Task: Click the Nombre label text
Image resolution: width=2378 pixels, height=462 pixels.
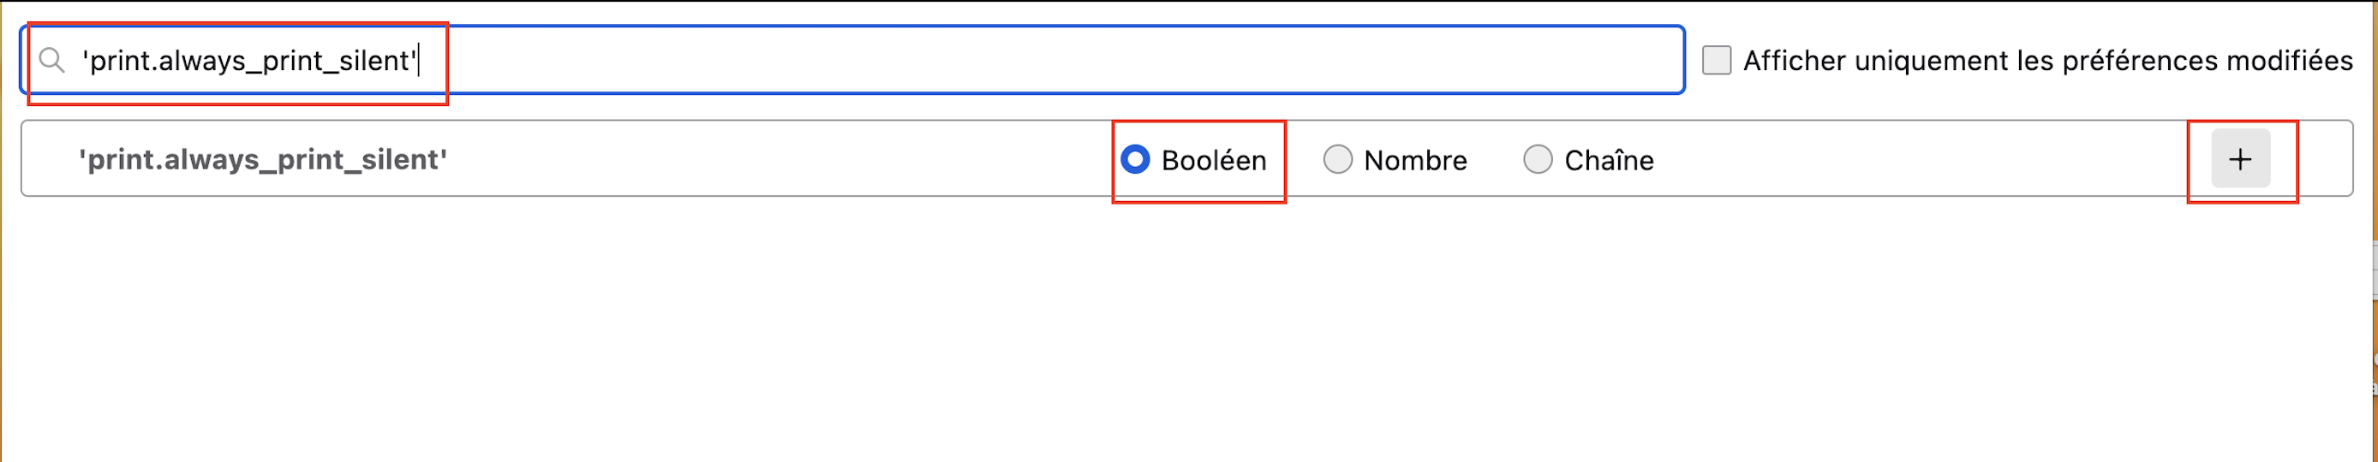Action: pos(1415,161)
